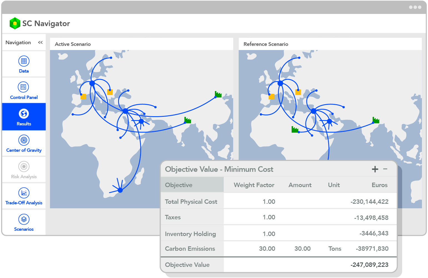
Task: Expand Objective Value panel with plus
Action: (375, 169)
